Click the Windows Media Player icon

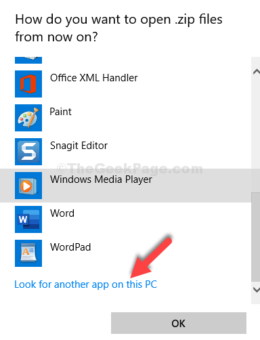[x=28, y=186]
